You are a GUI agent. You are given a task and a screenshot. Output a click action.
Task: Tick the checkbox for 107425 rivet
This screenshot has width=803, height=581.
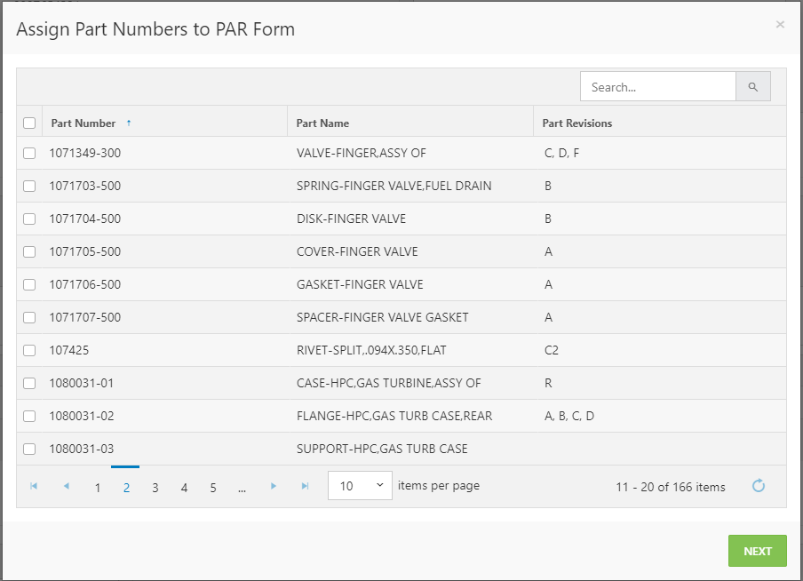[29, 350]
